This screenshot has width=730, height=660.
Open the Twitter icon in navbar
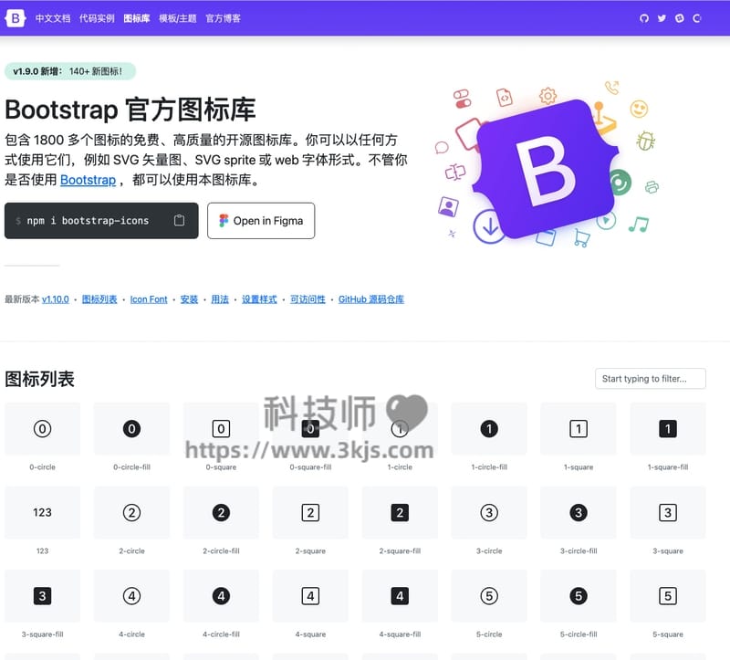tap(662, 18)
